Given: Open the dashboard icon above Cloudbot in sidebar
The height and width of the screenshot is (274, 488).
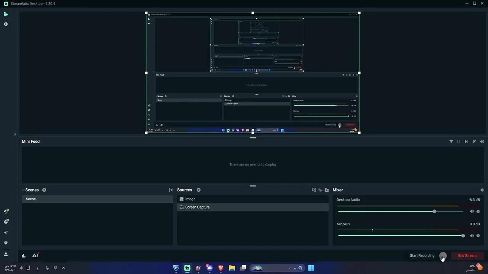Looking at the screenshot, I should pos(6,211).
